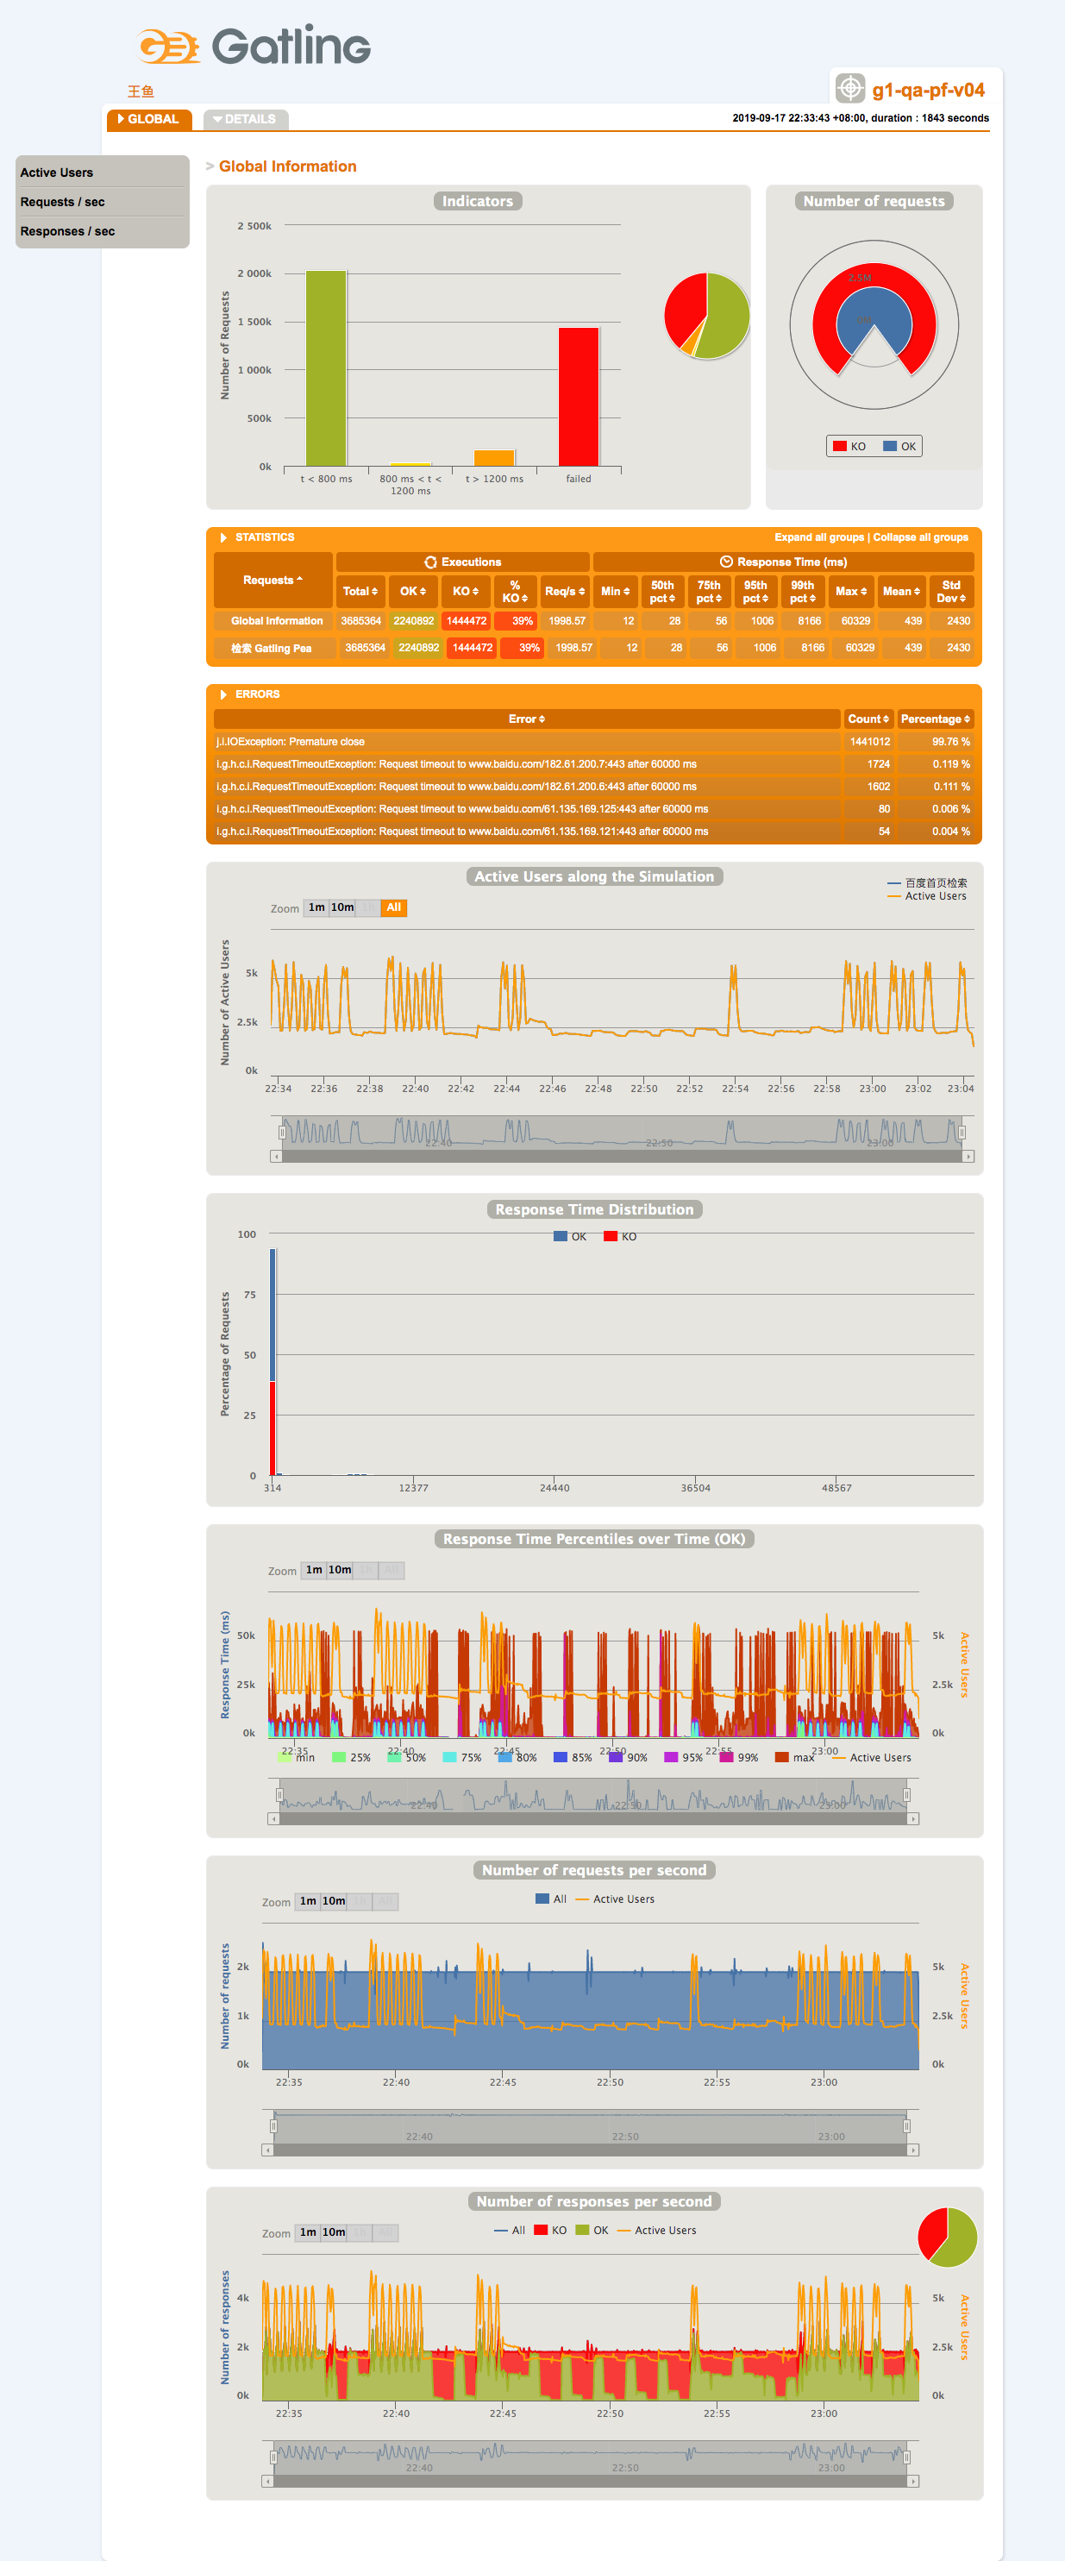Viewport: 1065px width, 2561px height.
Task: Sort errors by Count header
Action: (868, 719)
